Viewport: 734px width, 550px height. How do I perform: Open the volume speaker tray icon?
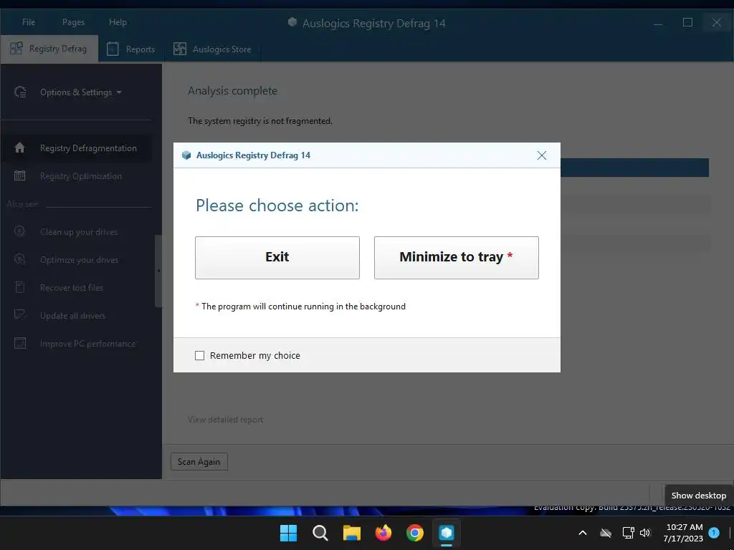[646, 533]
